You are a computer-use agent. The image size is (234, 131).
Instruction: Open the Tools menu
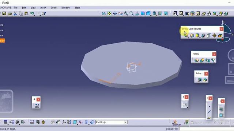point(54,8)
